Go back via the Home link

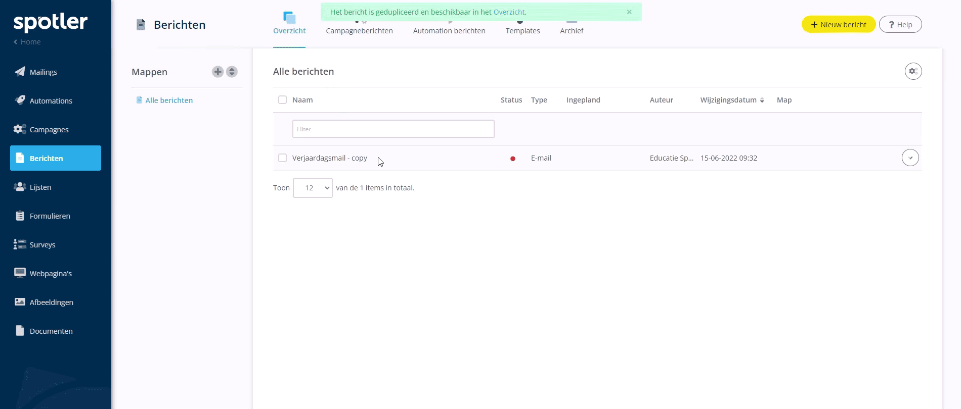(x=27, y=42)
